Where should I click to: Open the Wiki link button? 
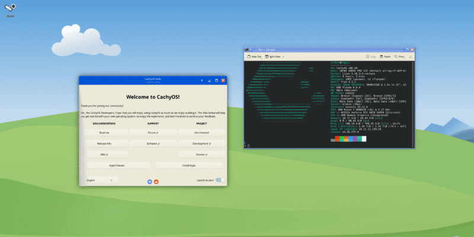(104, 155)
